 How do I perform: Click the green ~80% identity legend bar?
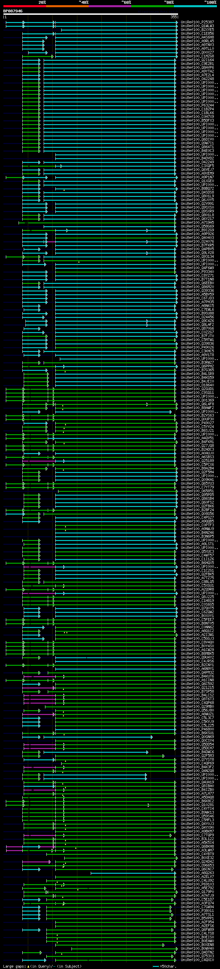(153, 6)
